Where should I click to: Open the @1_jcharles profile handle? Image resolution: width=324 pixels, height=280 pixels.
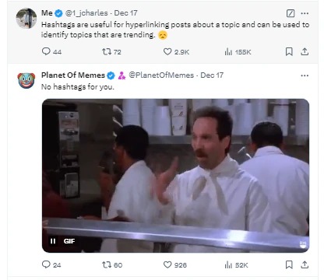[86, 13]
